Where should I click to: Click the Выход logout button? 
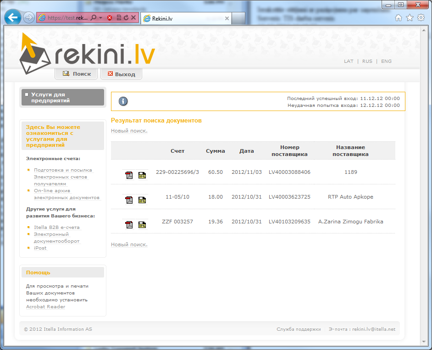[x=121, y=74]
